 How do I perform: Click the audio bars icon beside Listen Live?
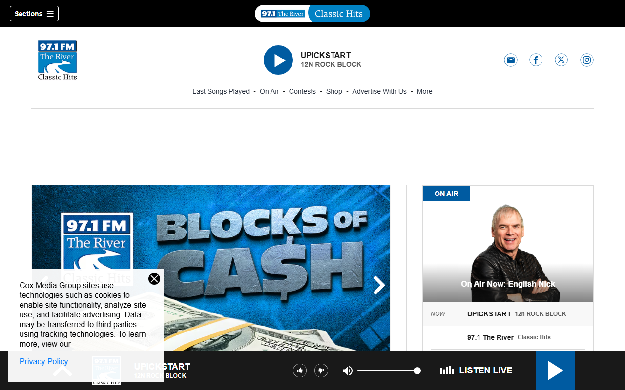click(447, 370)
